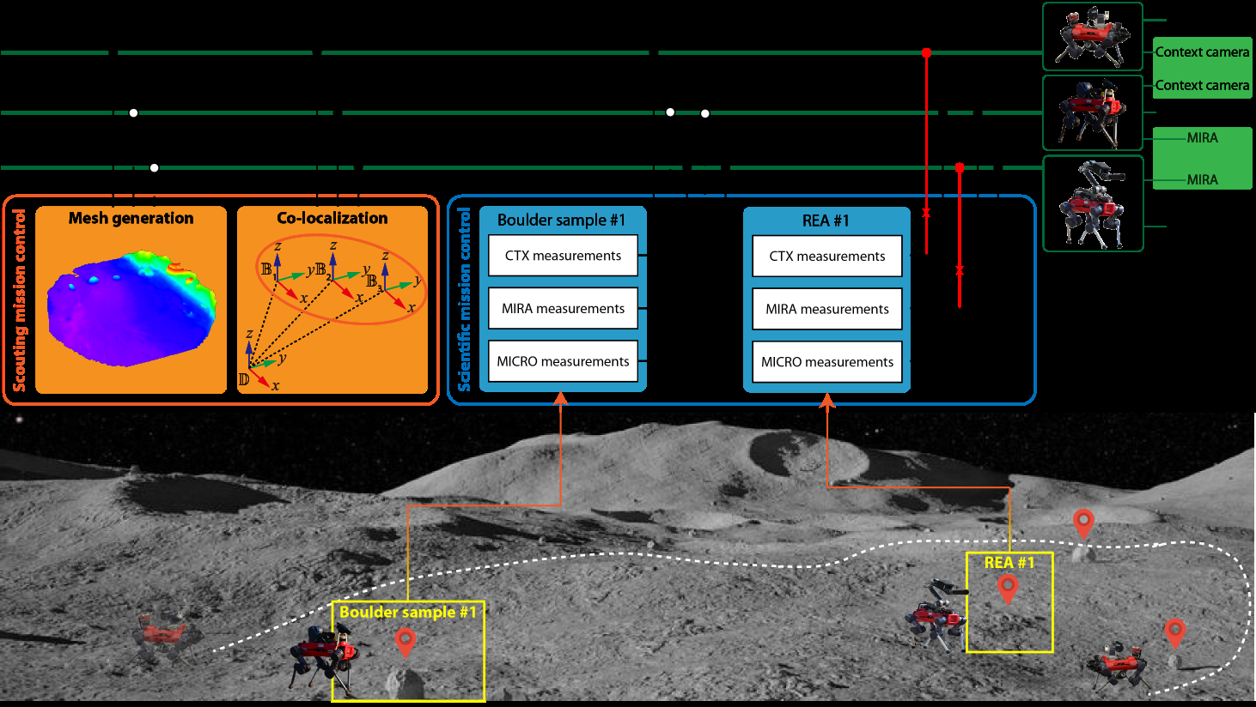Click the red marker on third timeline
The height and width of the screenshot is (707, 1256).
point(960,167)
